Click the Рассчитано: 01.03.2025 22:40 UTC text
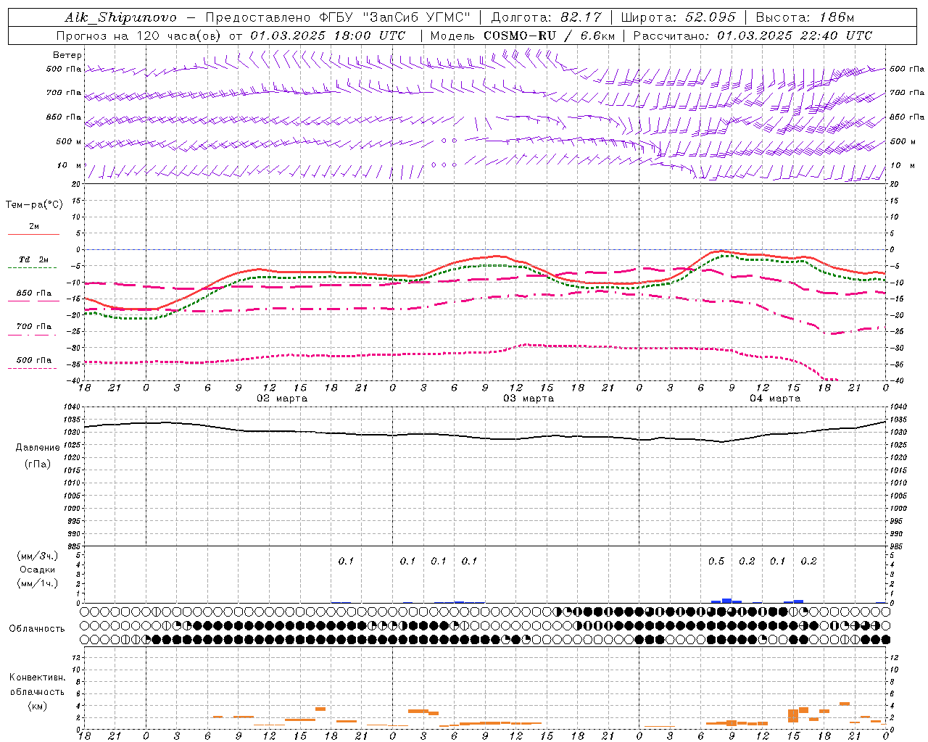 tap(753, 36)
